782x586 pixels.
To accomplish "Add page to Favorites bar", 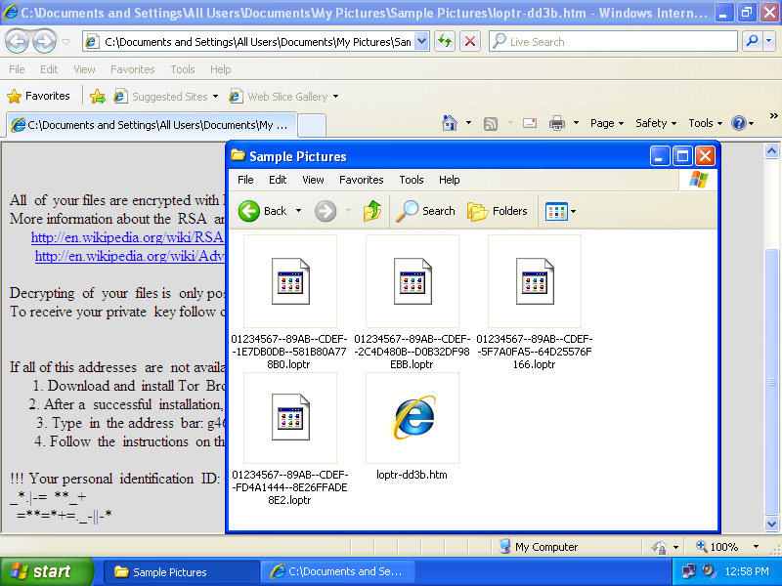I will 98,96.
